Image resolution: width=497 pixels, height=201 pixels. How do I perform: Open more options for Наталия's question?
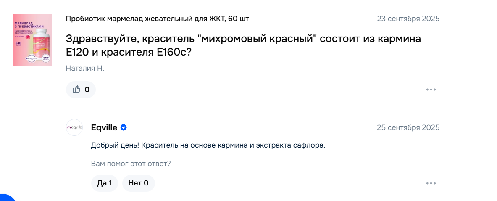[431, 90]
